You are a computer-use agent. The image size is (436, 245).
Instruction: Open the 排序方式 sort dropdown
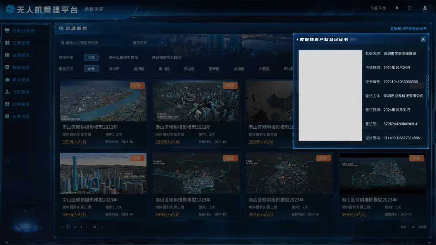click(140, 43)
